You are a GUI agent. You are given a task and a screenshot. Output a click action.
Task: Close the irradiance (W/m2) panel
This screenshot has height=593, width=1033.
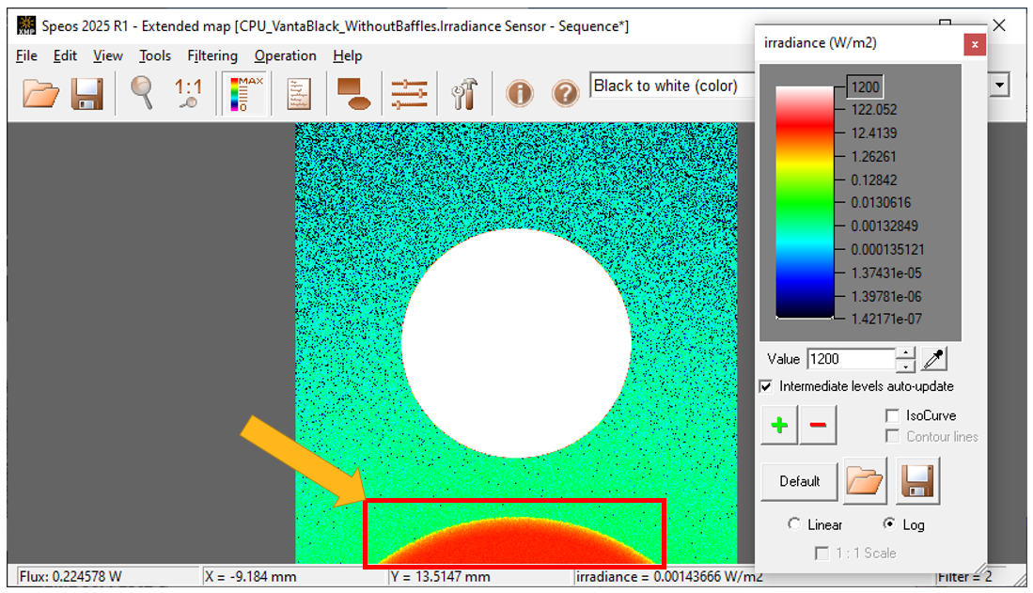tap(975, 44)
